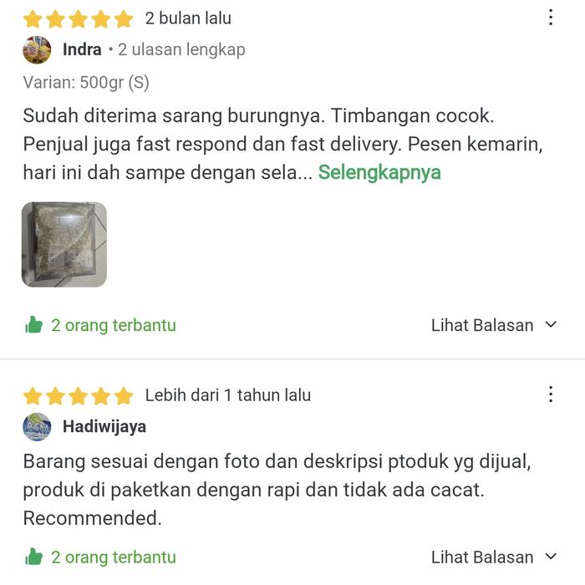
Task: Open three-dot menu on Hadiwijaya's review
Action: point(551,394)
